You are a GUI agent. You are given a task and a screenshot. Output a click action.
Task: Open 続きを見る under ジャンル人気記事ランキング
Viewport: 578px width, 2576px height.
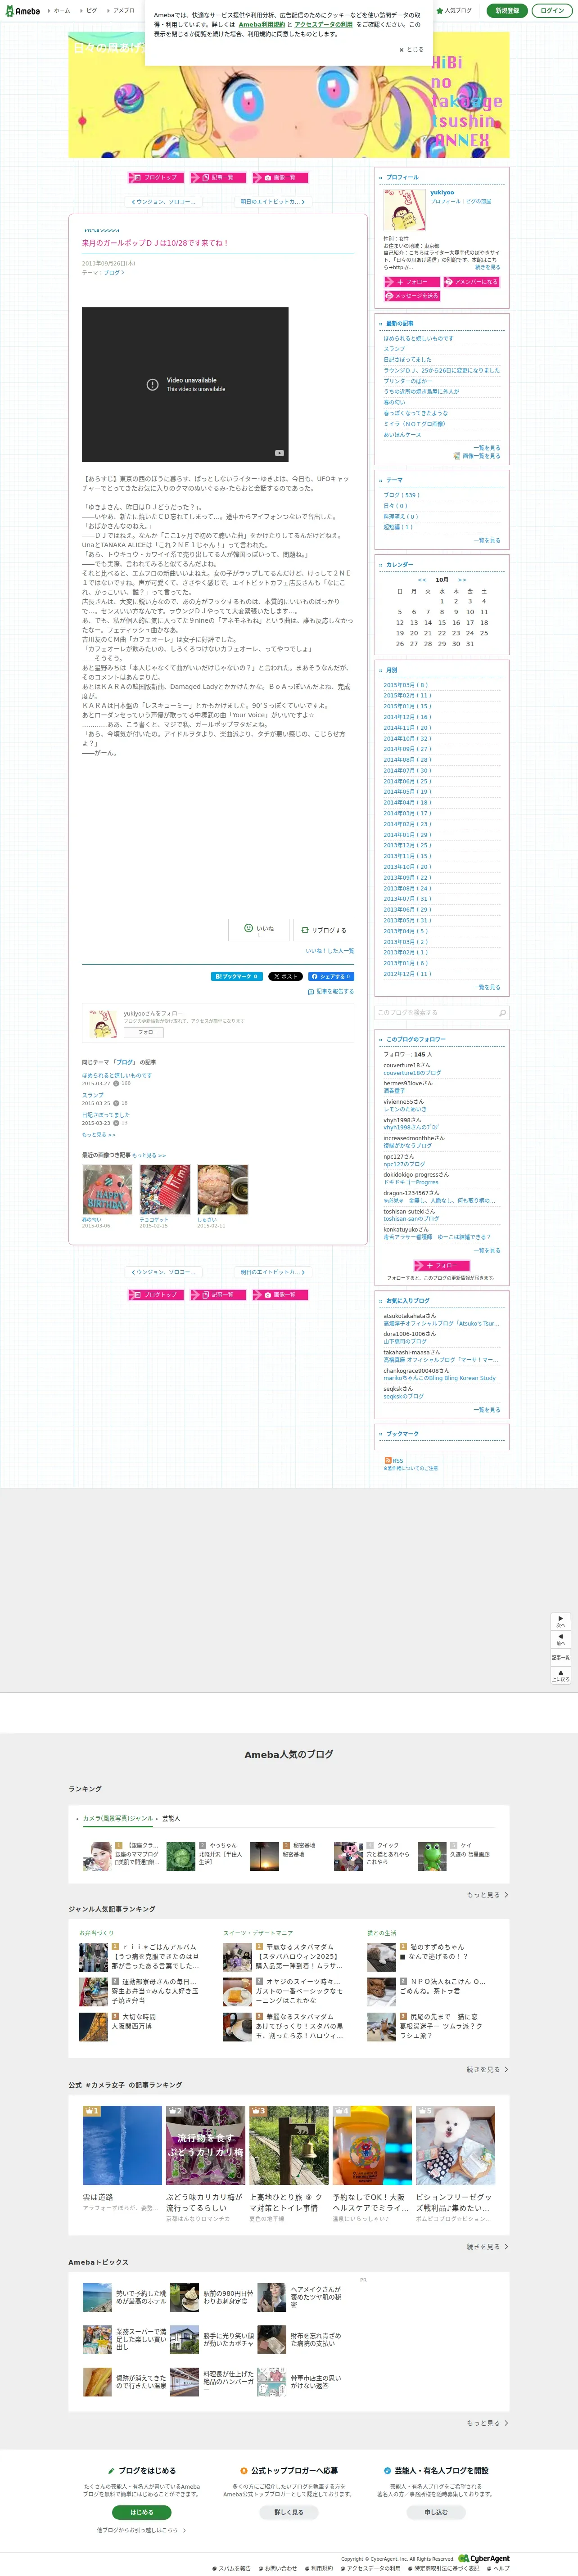(x=487, y=2070)
